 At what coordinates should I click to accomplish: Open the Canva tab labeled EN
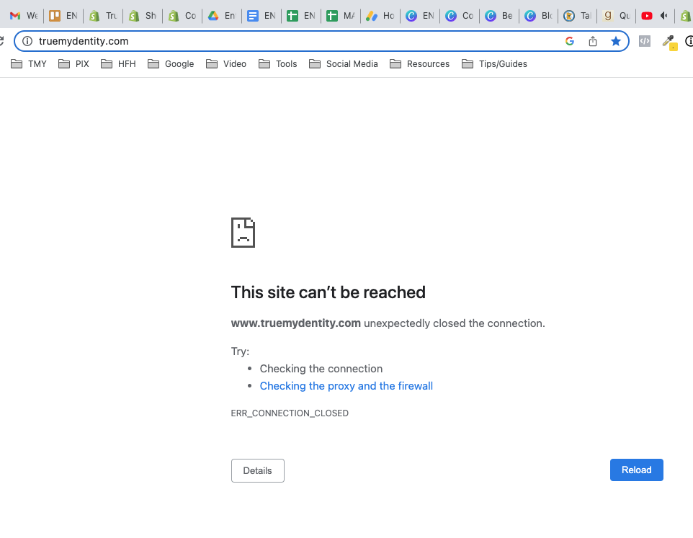420,16
